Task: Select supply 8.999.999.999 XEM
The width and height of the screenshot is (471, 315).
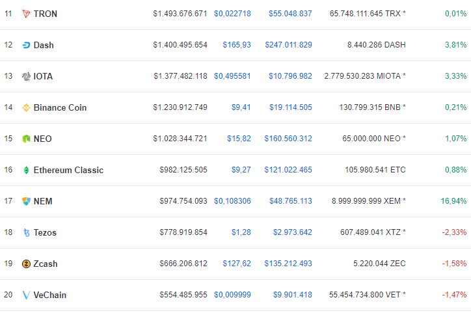Action: 366,201
